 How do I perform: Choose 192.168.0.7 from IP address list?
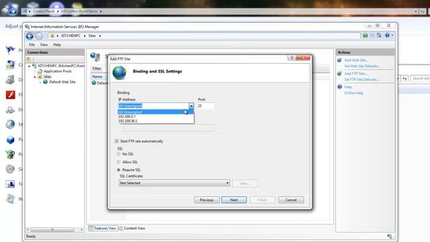156,116
